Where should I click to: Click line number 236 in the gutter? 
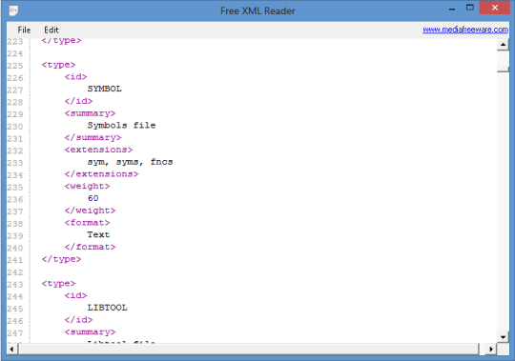pos(15,199)
